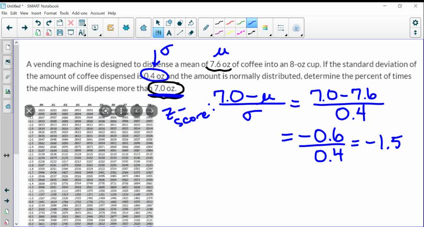The width and height of the screenshot is (424, 227).
Task: Click the Paste clipboard icon
Action: 60,23
